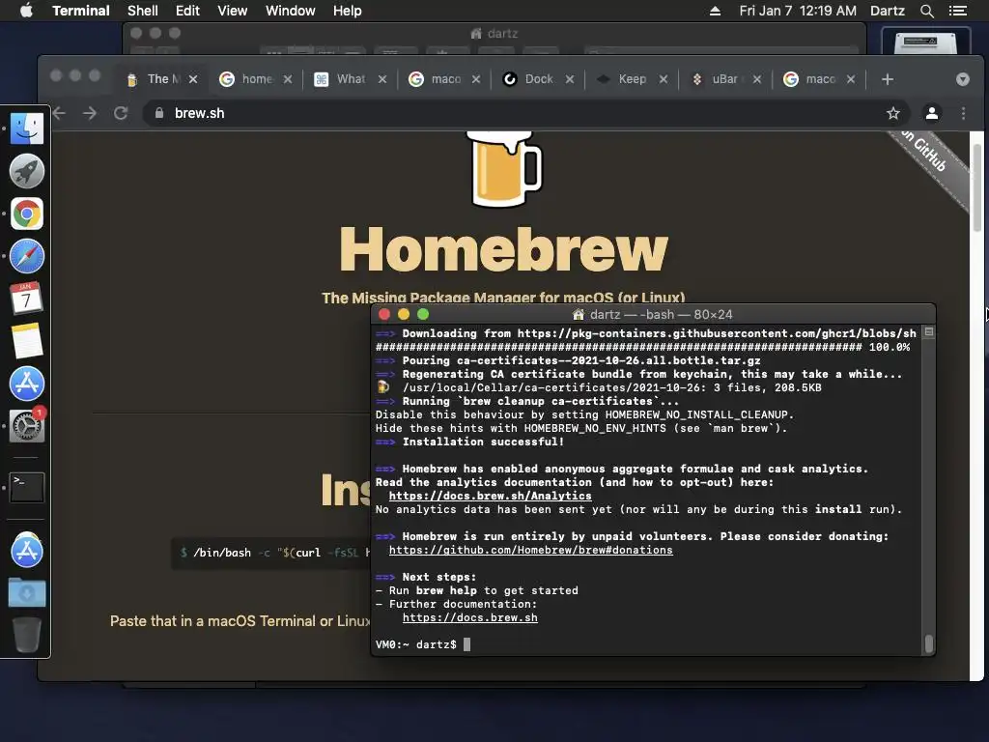Click the Terminal split pane icon
989x742 pixels.
(928, 332)
